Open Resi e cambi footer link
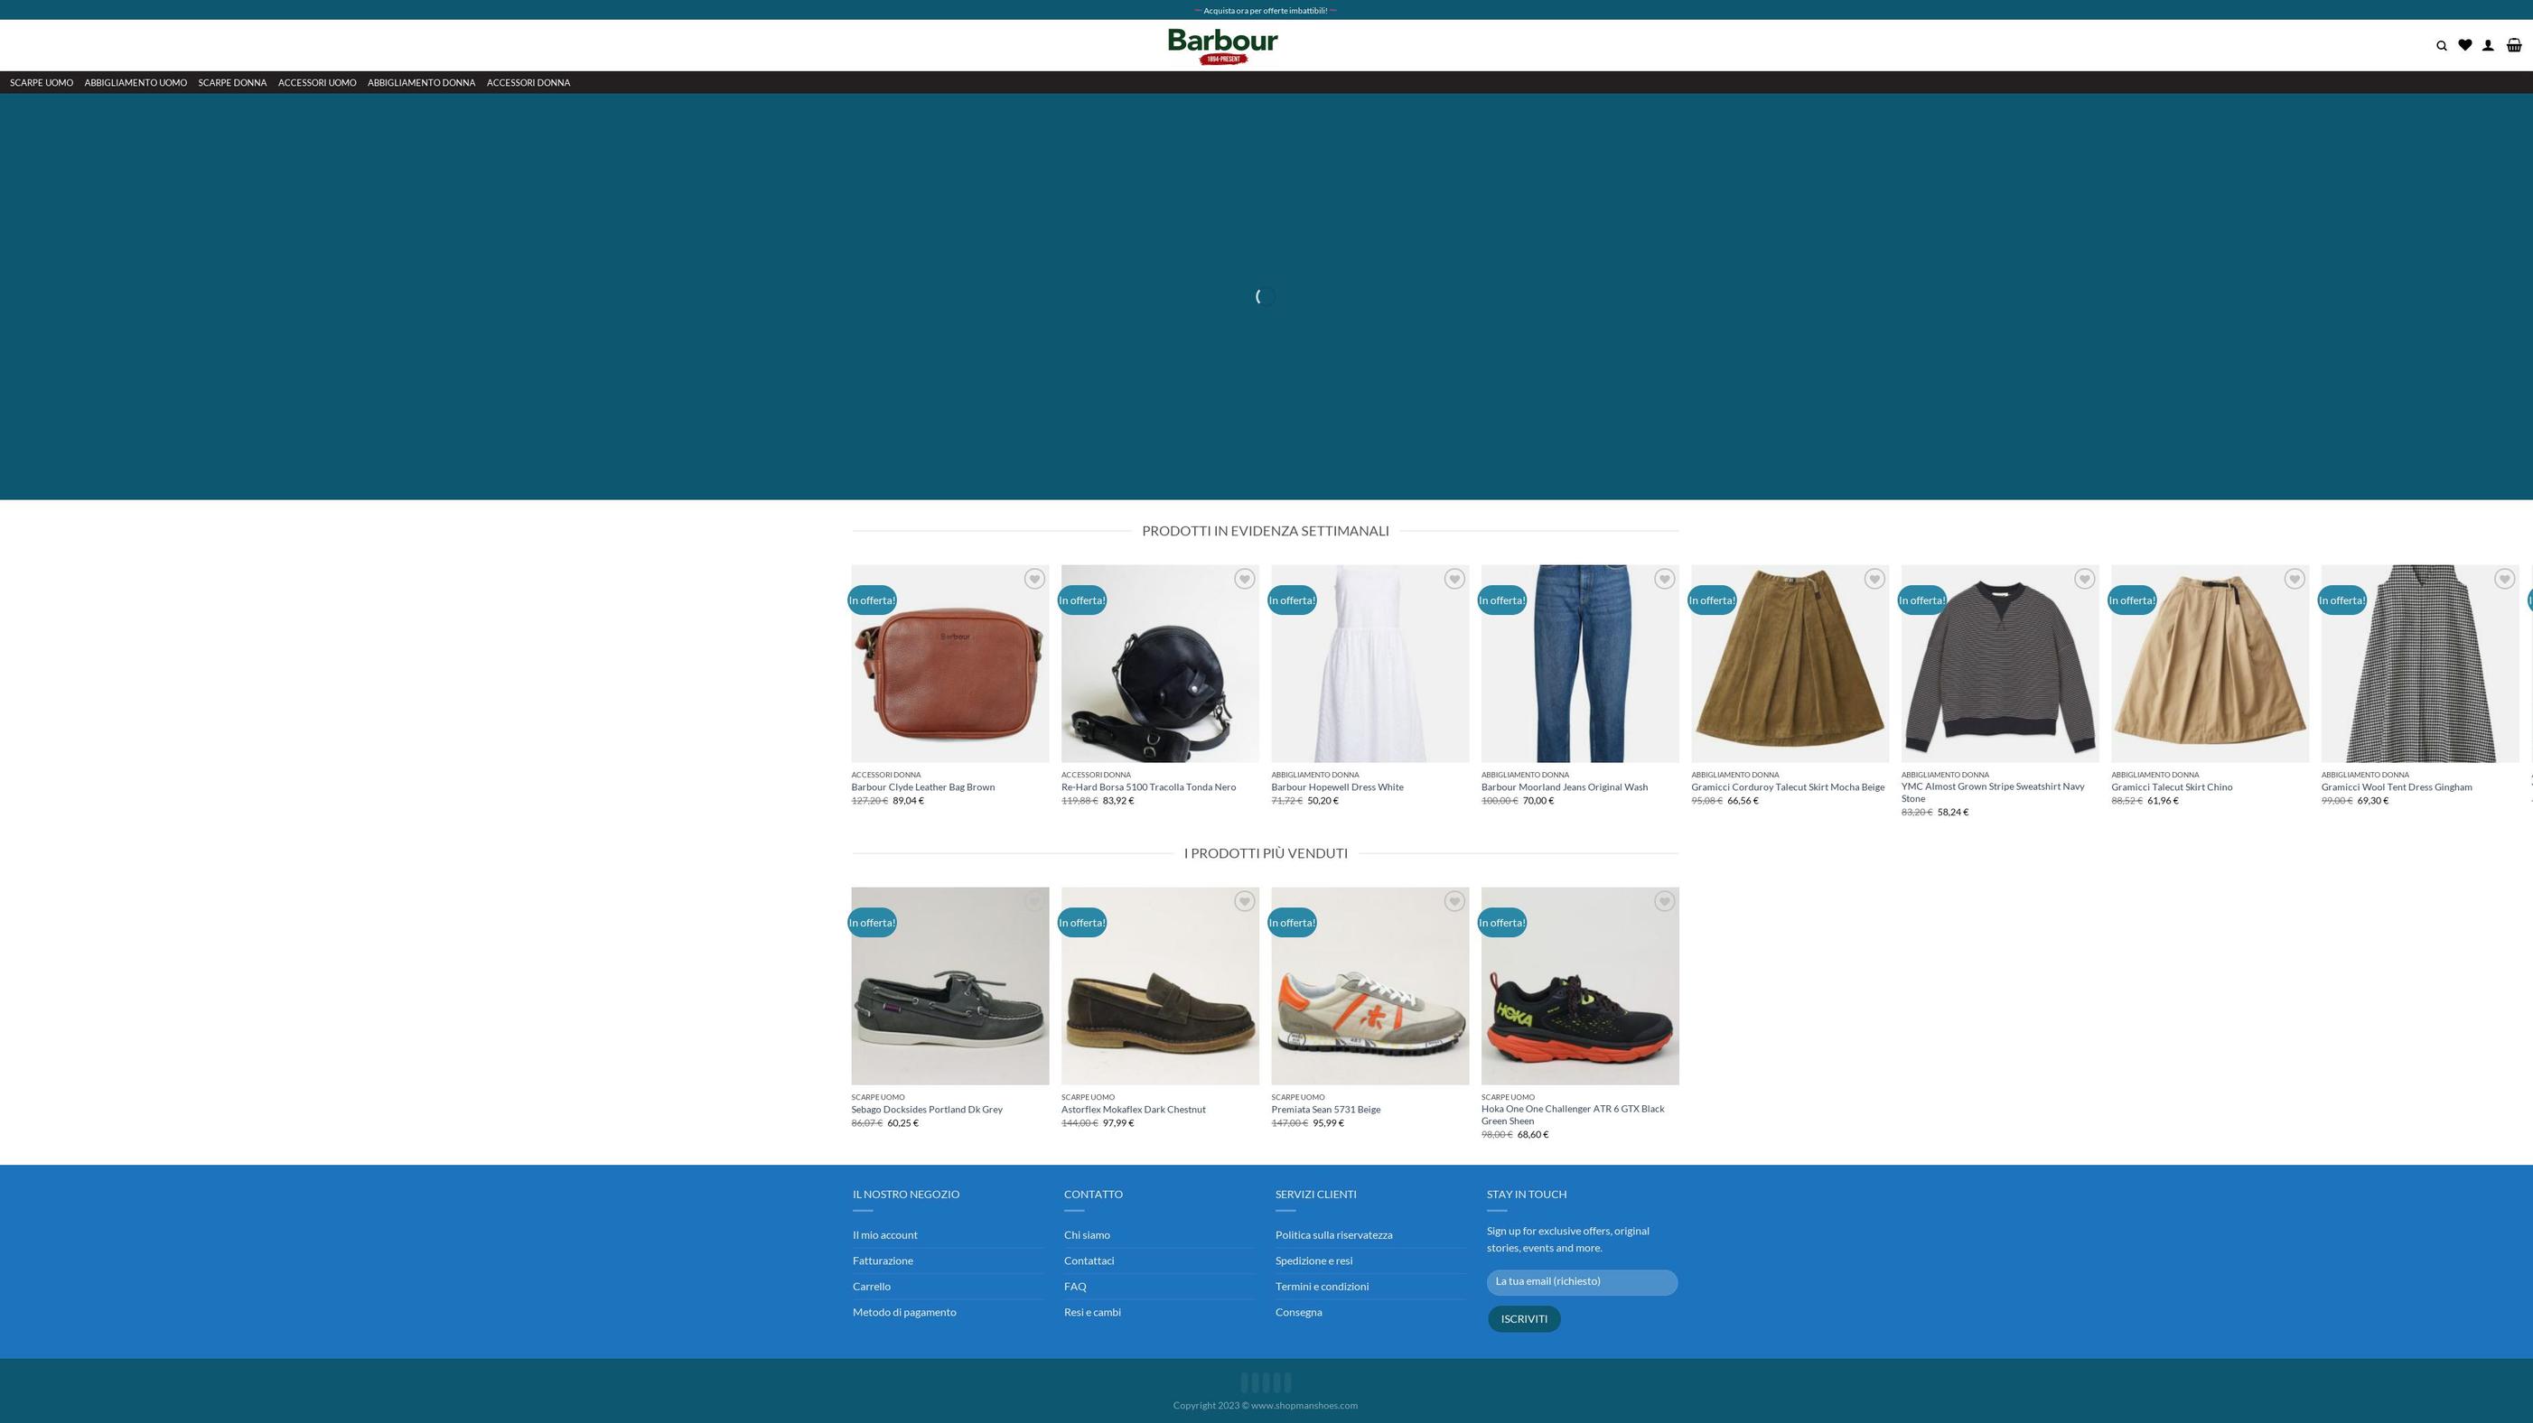 pos(1092,1312)
